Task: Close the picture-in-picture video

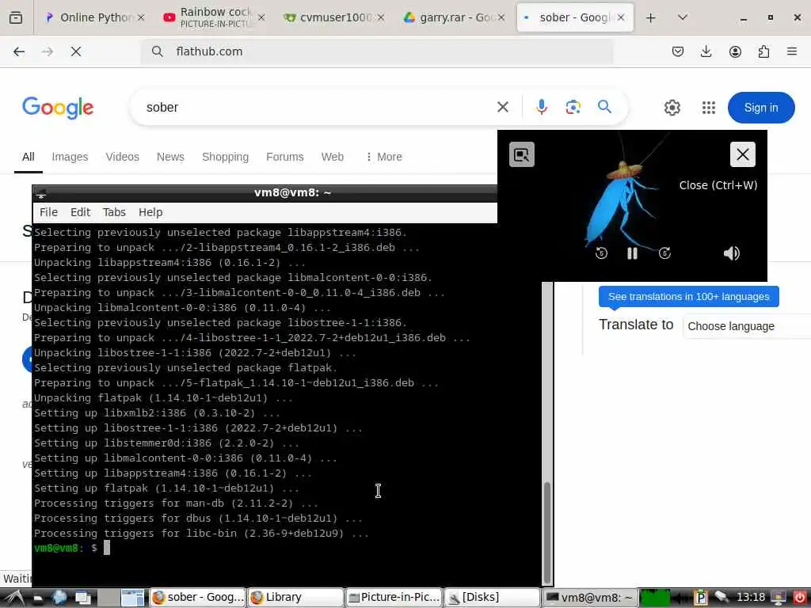Action: [743, 154]
